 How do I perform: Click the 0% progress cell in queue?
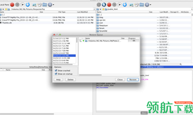coord(134,41)
